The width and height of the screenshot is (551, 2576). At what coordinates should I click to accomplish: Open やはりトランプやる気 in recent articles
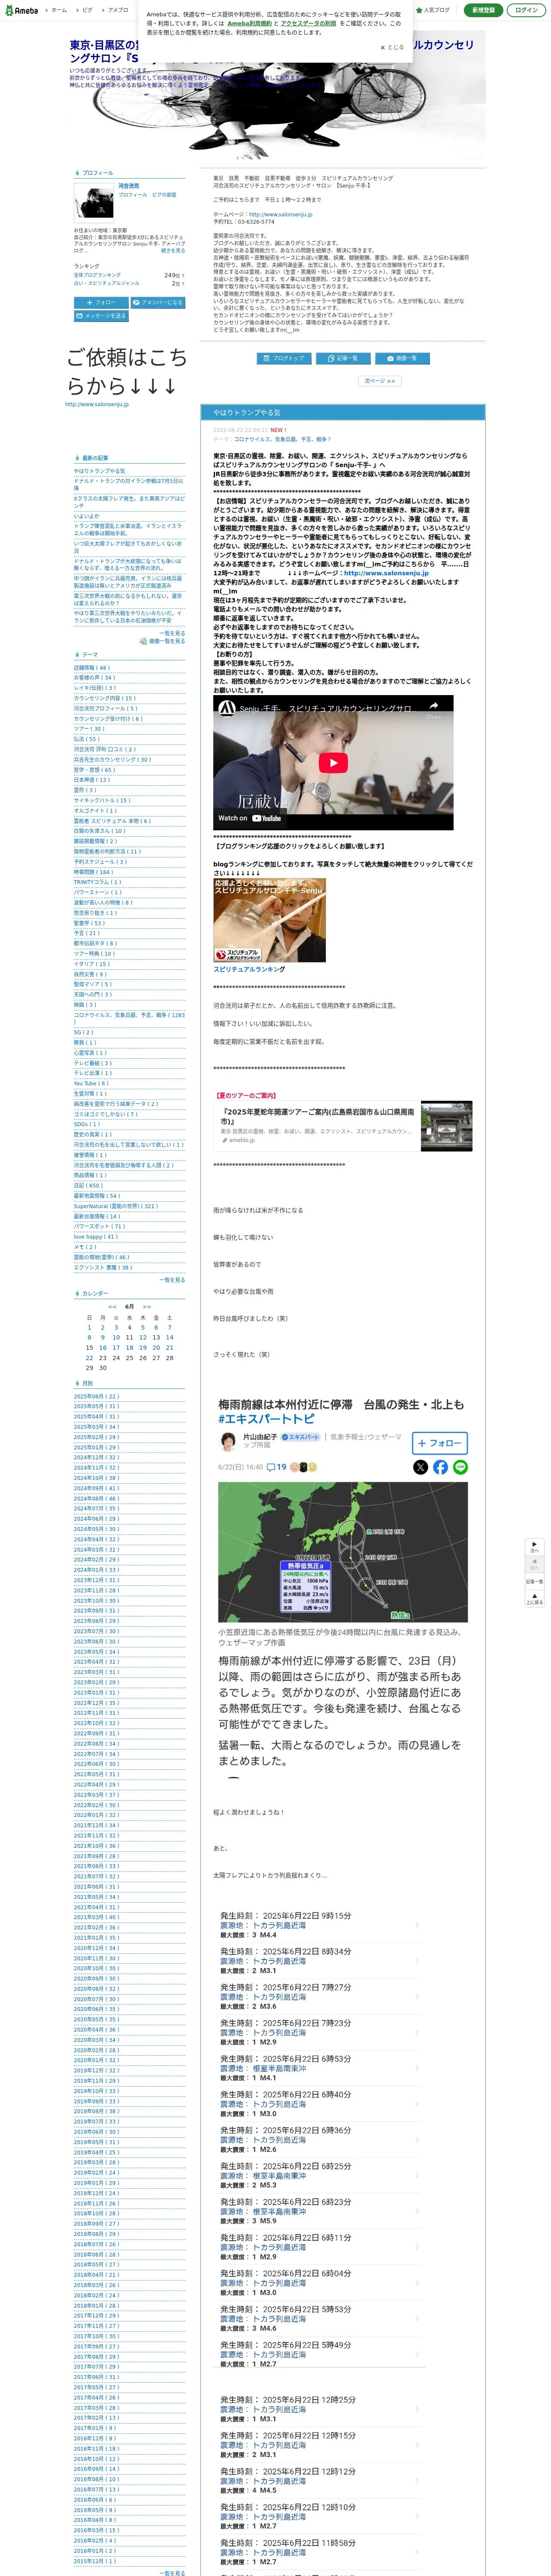pos(99,471)
